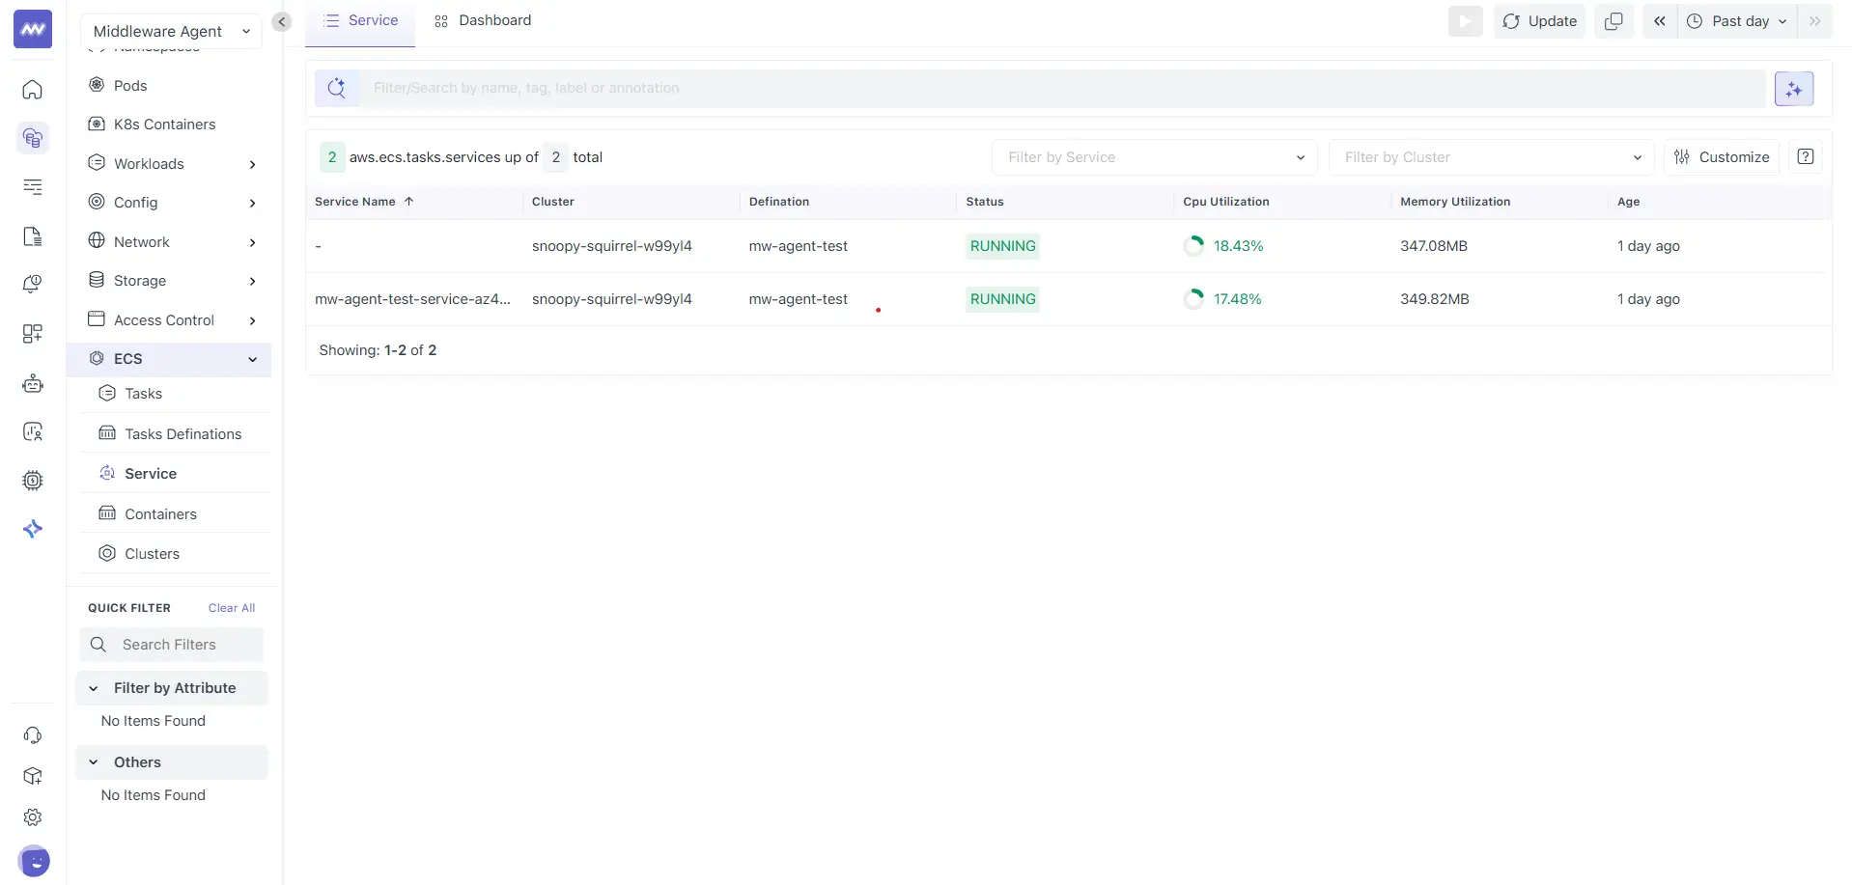Open the settings gear in left rail

(x=33, y=817)
